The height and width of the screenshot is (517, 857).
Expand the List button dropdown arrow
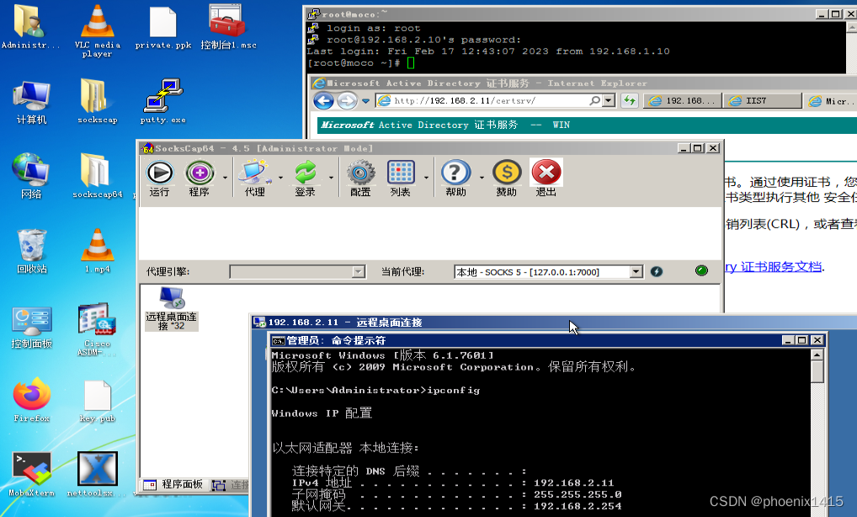click(x=426, y=178)
